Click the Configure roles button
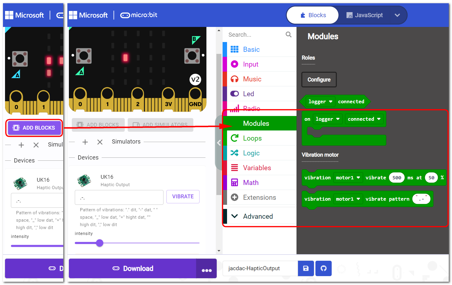 point(319,80)
